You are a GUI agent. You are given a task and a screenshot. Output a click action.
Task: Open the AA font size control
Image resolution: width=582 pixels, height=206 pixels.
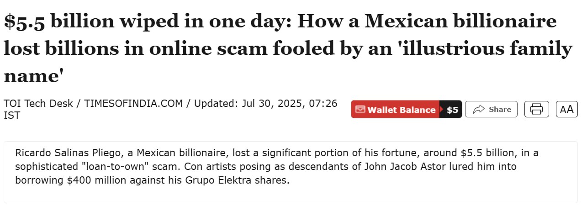(566, 109)
